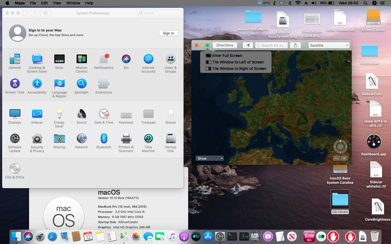Screen dimensions: 391x244
Task: Click the Maps current location arrow
Action: coord(248,45)
